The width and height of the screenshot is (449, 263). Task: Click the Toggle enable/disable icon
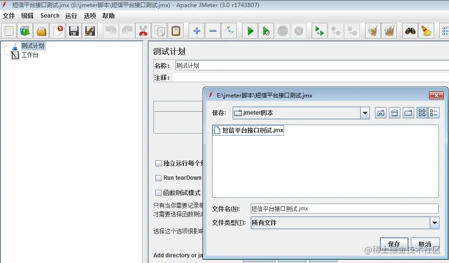pyautogui.click(x=229, y=30)
